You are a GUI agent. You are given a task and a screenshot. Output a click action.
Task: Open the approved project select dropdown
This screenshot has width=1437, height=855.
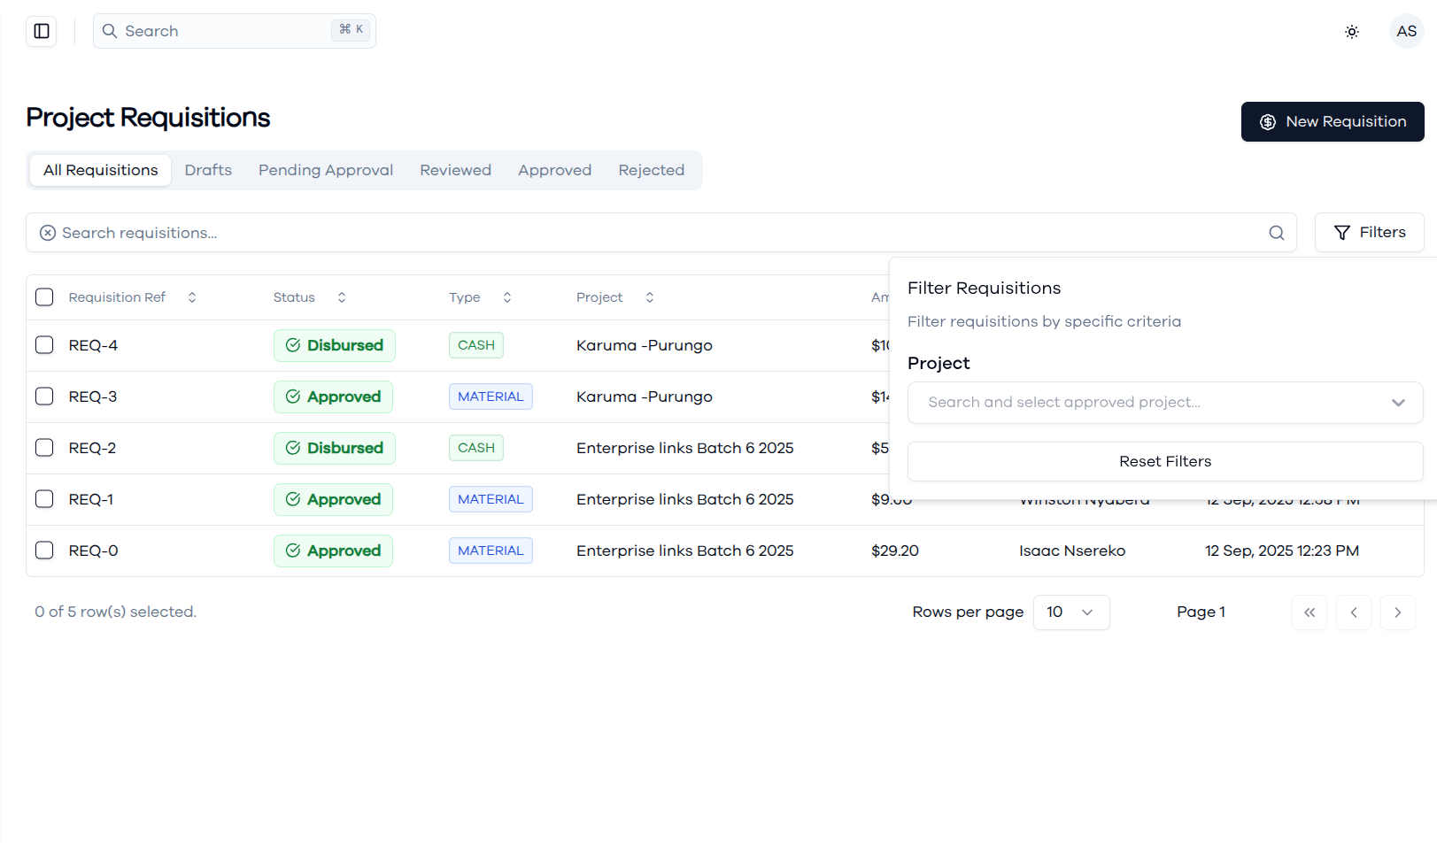coord(1165,403)
